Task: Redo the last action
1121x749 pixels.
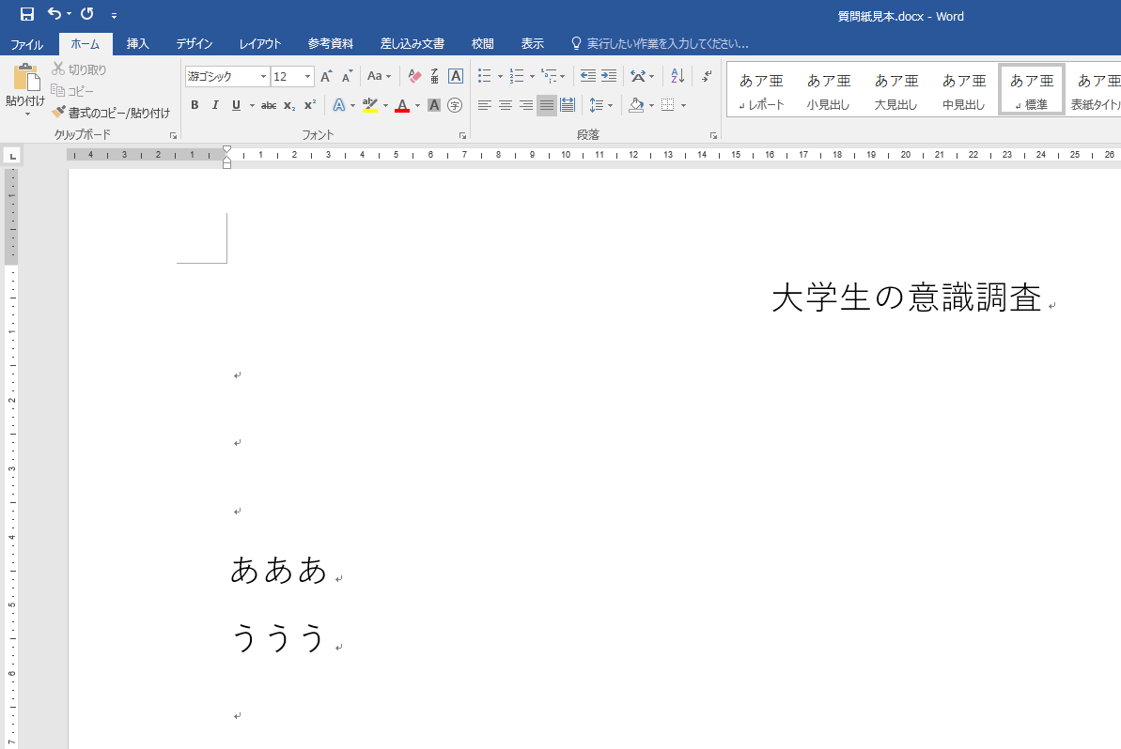Action: coord(87,13)
